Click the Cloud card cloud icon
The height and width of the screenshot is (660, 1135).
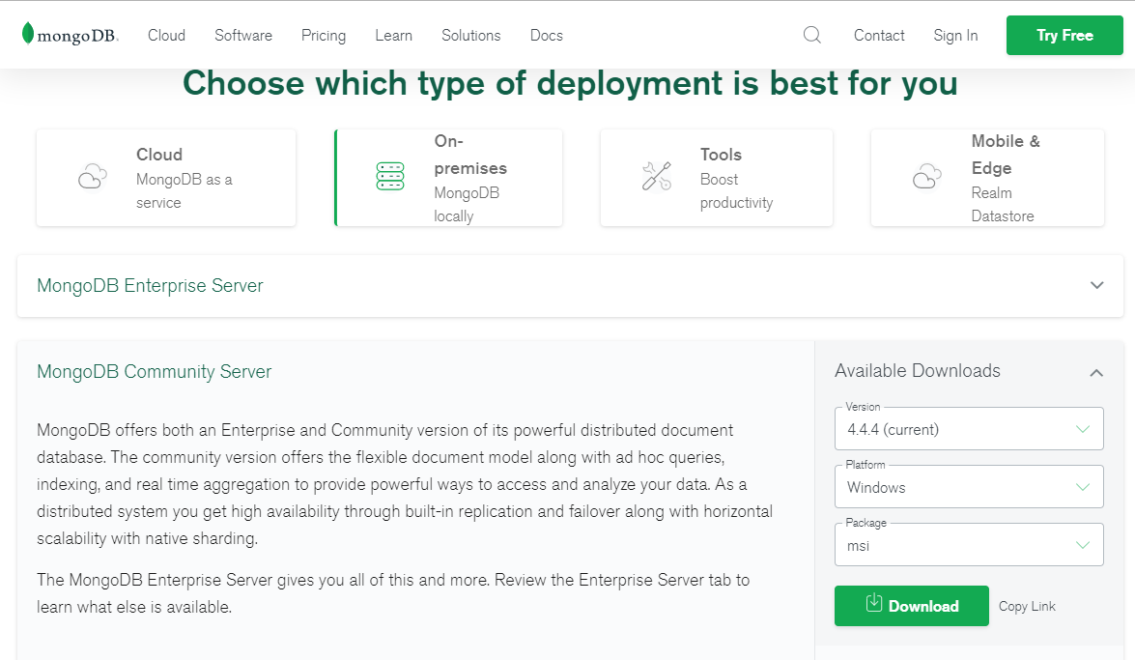(93, 177)
